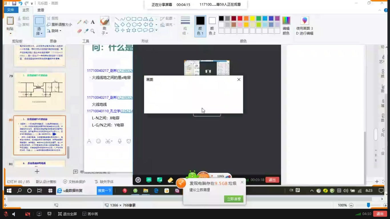
Task: Undo with the blue arrow icon
Action: click(20, 3)
